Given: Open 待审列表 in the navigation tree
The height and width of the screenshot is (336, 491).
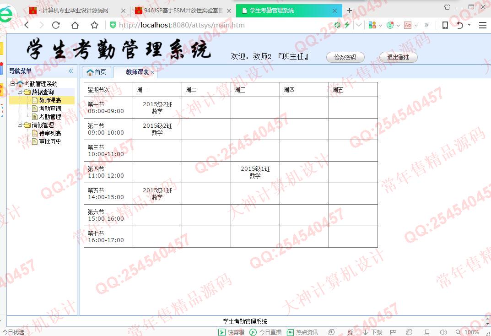Looking at the screenshot, I should pyautogui.click(x=50, y=133).
